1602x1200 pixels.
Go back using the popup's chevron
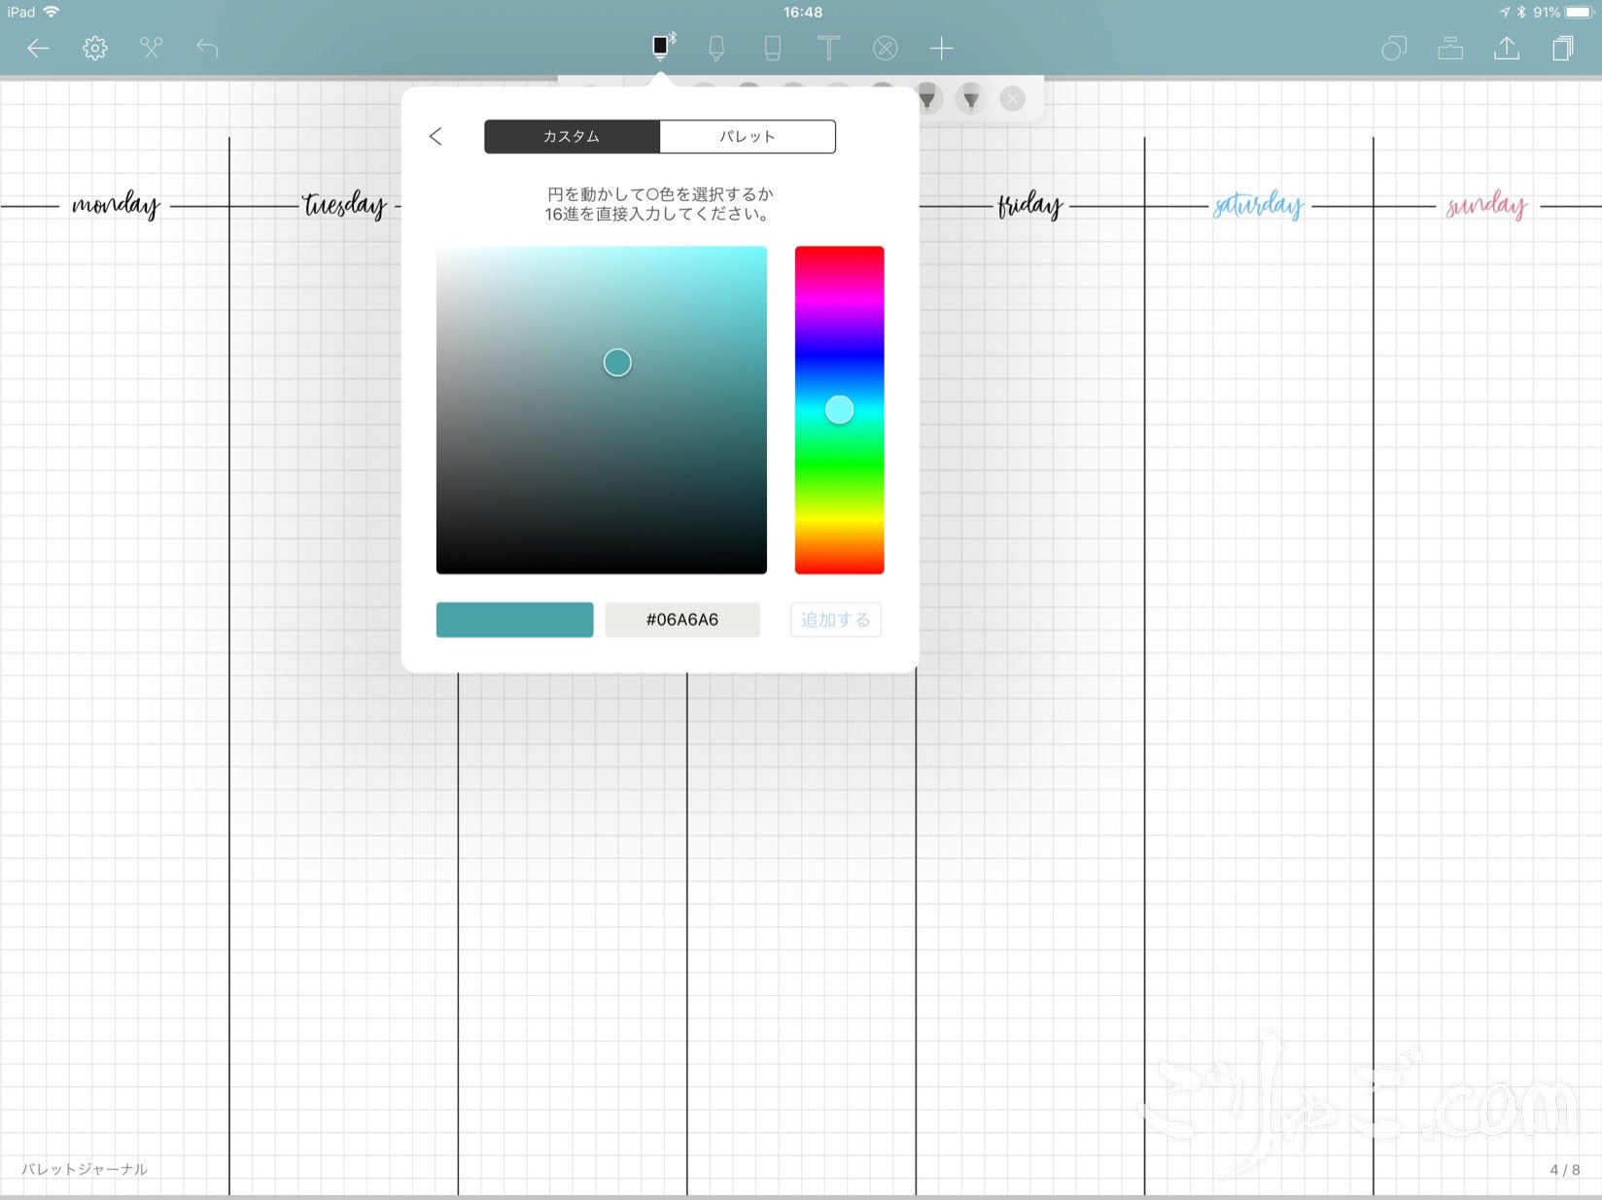point(435,136)
